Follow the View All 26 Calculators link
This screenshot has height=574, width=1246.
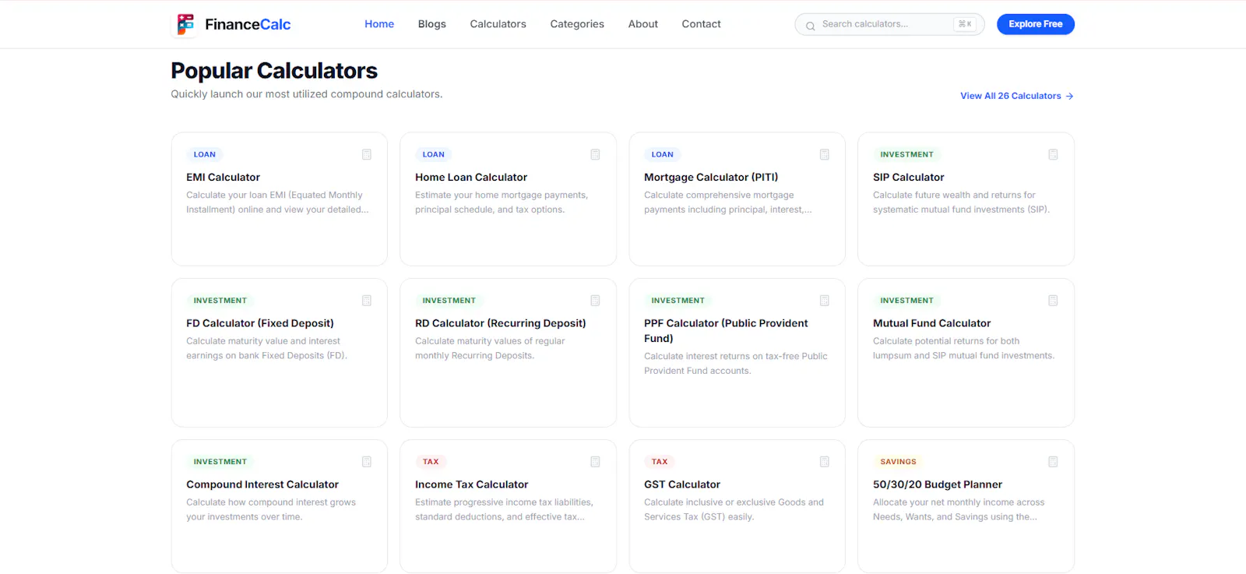click(1016, 96)
